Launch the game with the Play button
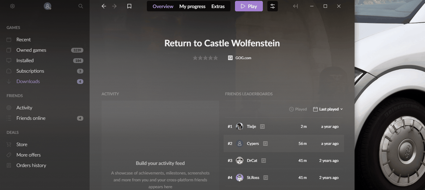 click(x=249, y=6)
